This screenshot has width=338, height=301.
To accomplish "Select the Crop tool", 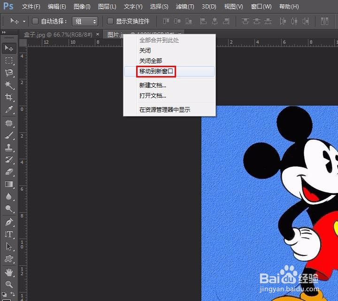I will click(x=9, y=97).
